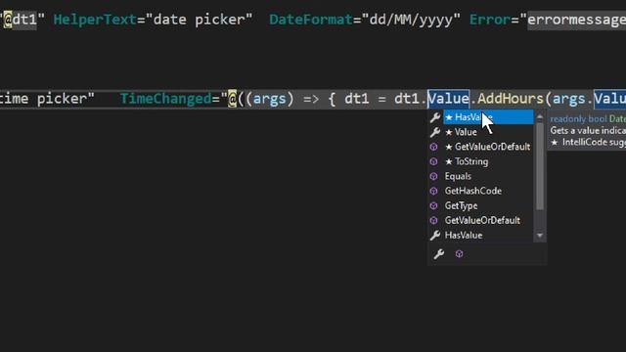
Task: Toggle the purple cube method filter icon
Action: click(x=459, y=254)
